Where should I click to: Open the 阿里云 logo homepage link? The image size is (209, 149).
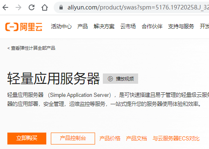[x=24, y=27]
